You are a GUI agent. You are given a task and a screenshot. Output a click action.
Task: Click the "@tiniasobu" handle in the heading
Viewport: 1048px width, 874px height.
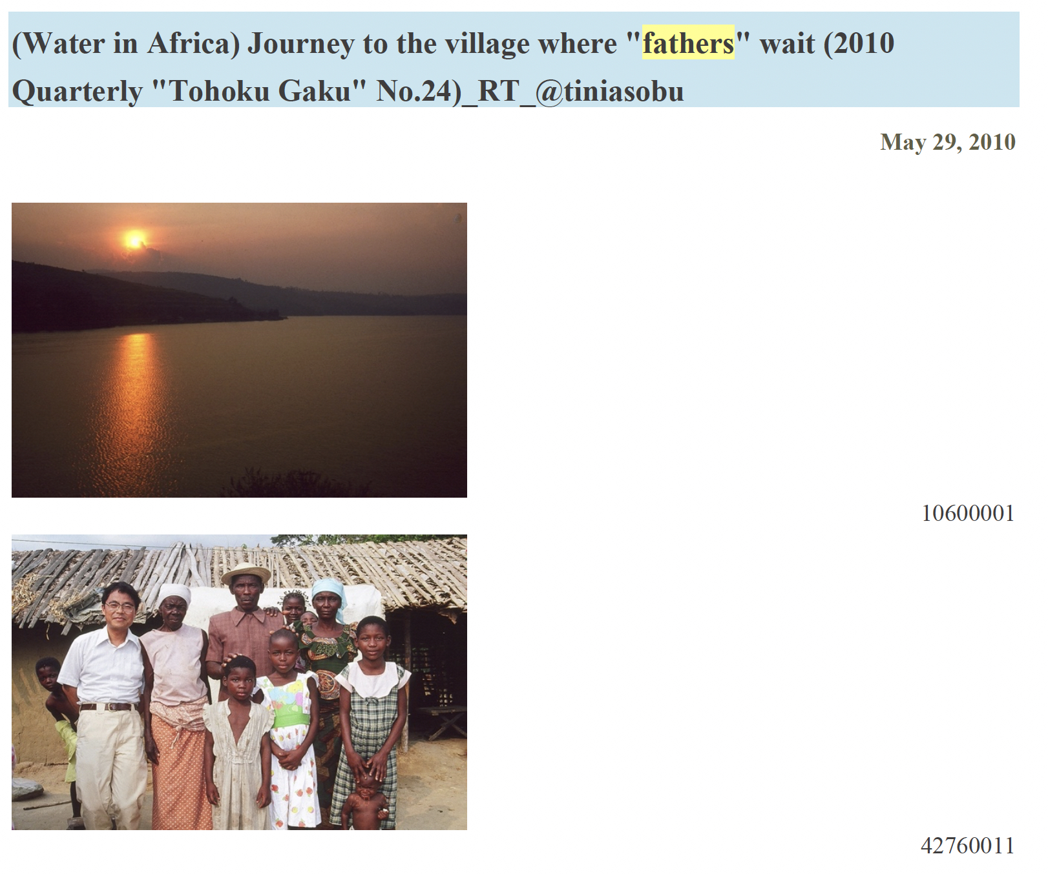609,91
